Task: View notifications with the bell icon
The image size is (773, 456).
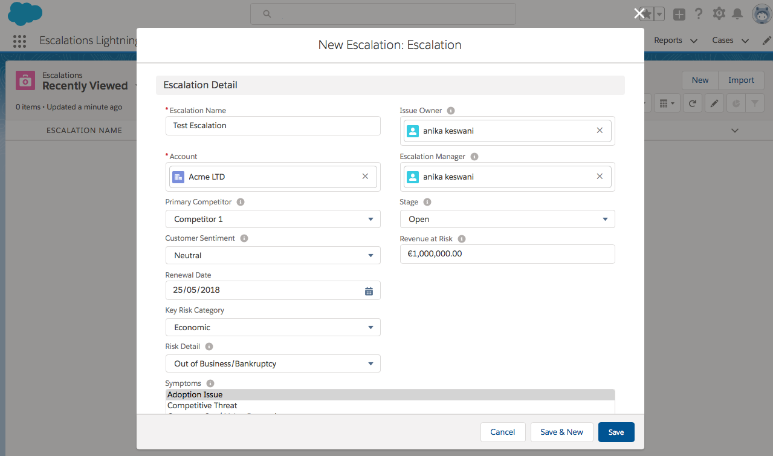Action: (x=737, y=13)
